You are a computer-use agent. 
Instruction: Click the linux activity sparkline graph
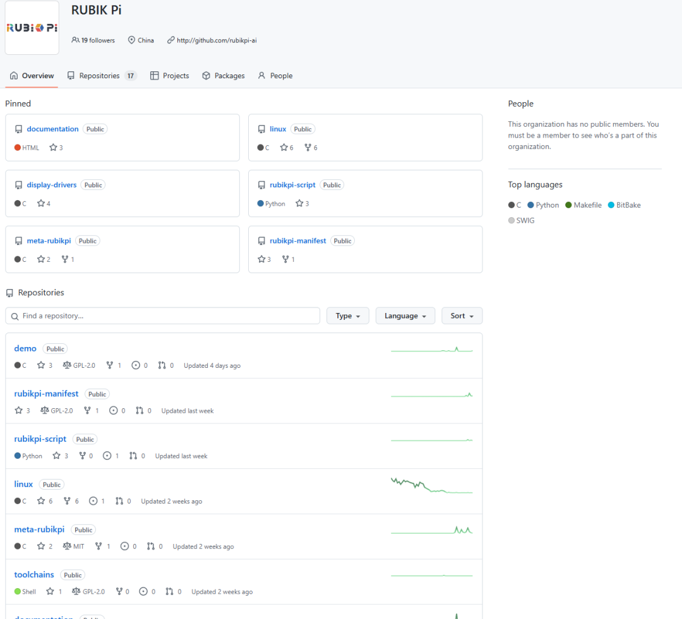[431, 485]
